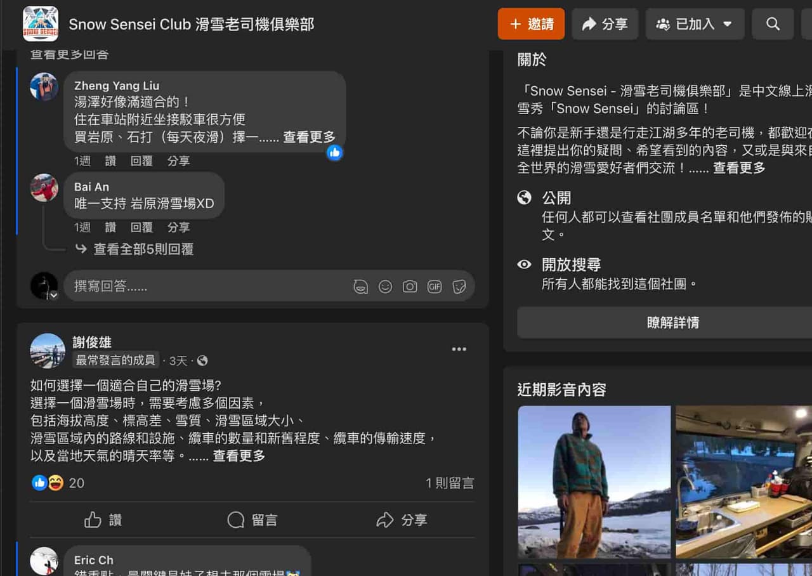This screenshot has height=576, width=812.
Task: Reply to Zheng Yang Liu's comment
Action: (141, 161)
